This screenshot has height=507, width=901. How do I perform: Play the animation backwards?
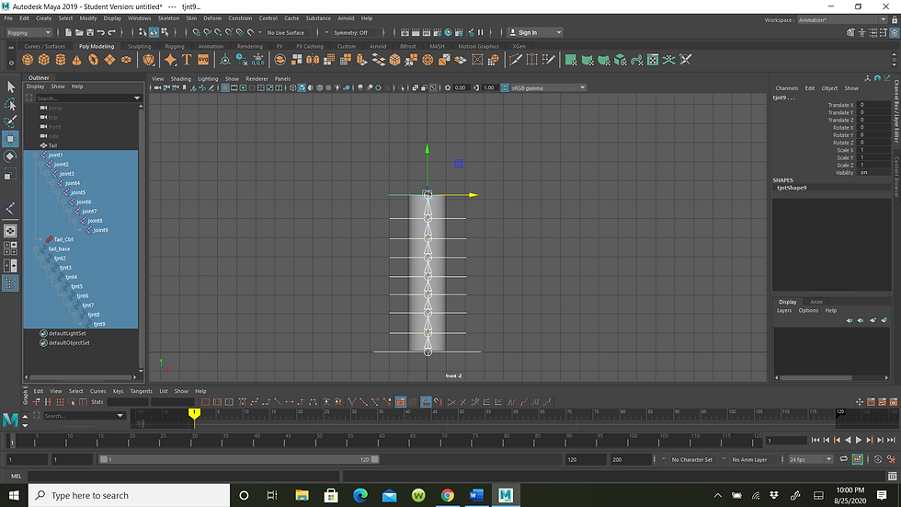848,441
